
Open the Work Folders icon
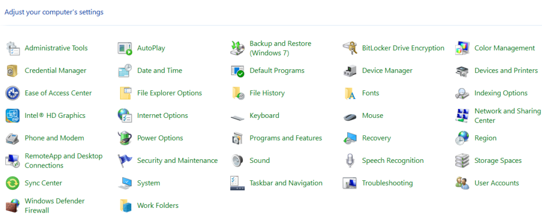(125, 206)
